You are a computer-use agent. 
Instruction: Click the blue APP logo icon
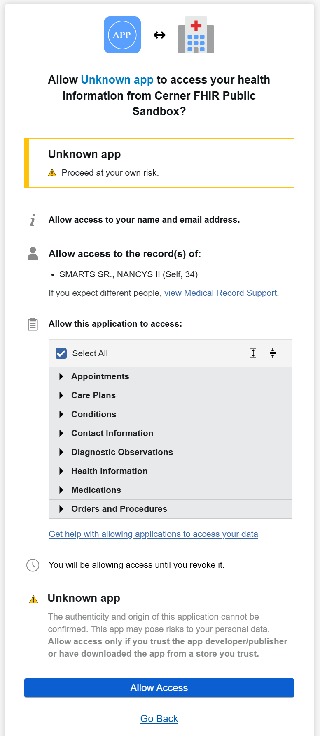pos(122,35)
